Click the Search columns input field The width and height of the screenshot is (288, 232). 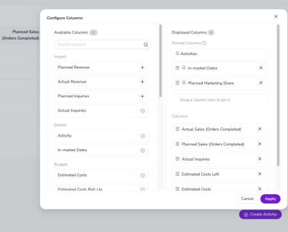tap(102, 45)
